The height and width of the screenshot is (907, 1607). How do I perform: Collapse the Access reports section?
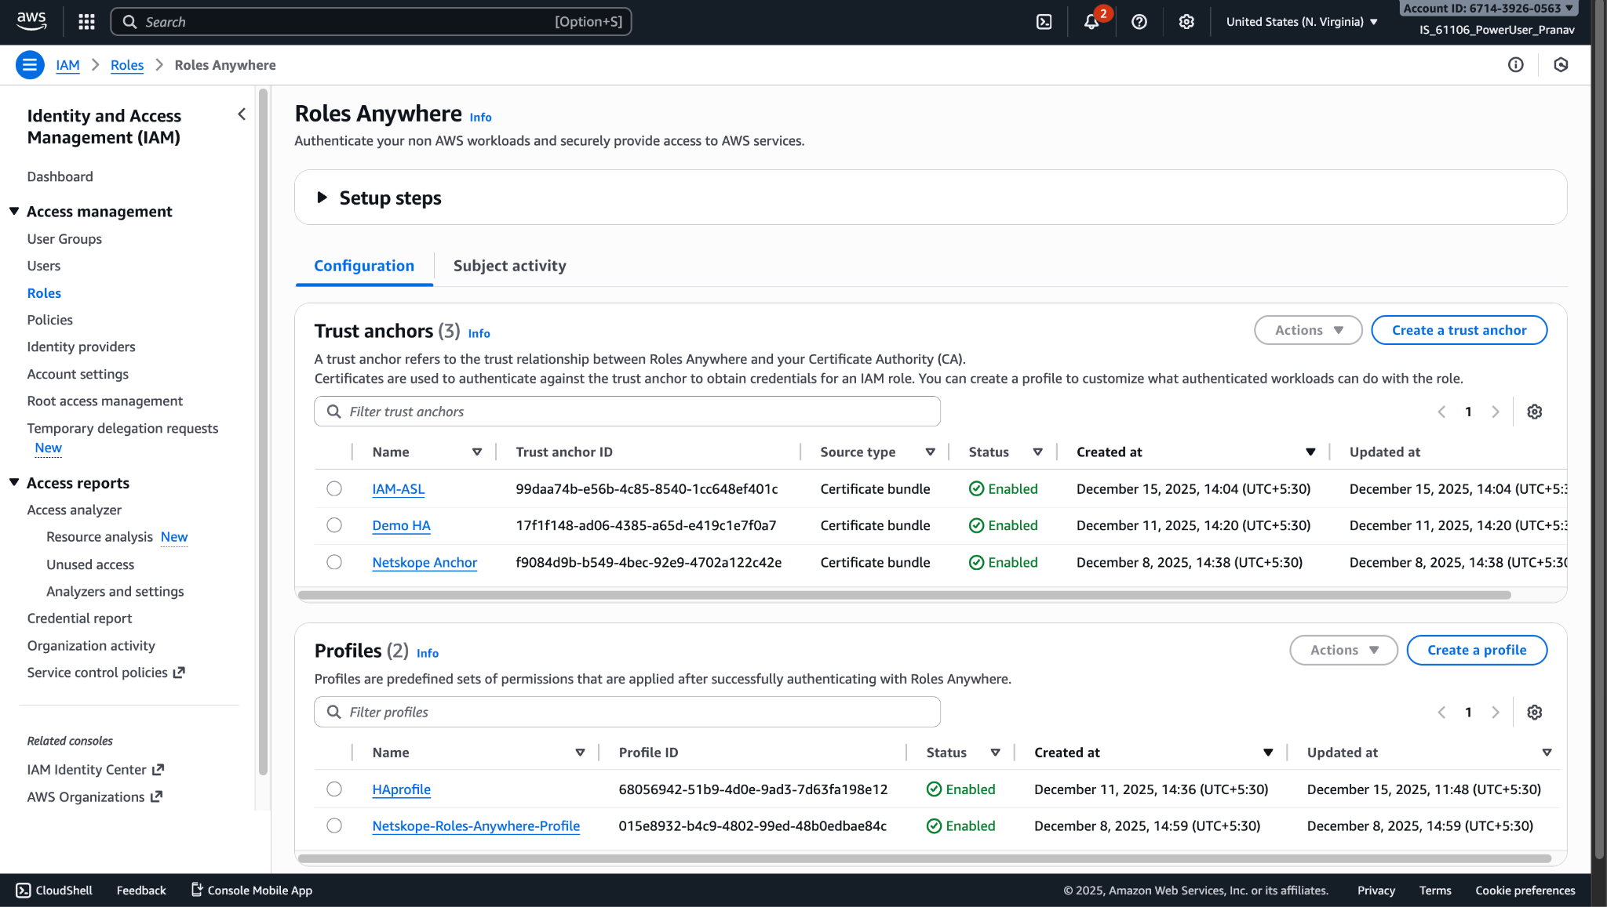coord(14,483)
